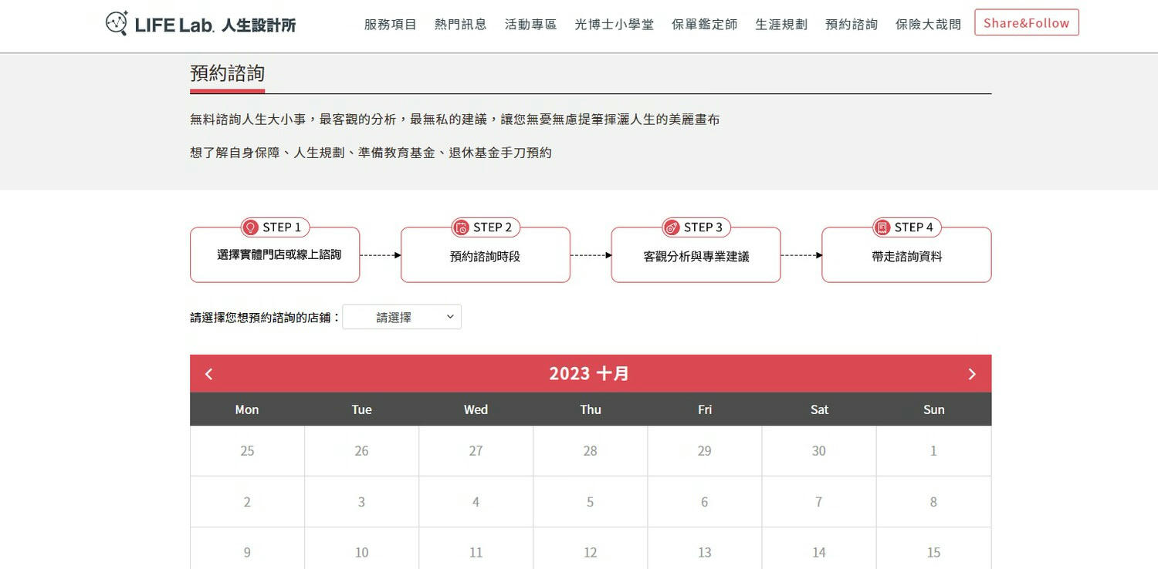Click the 選擇實體門店或線上諮詢 step box

275,254
